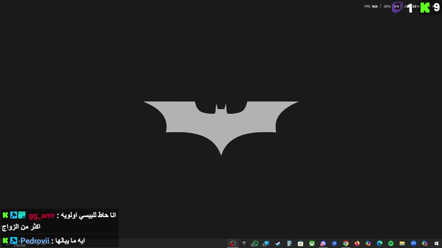Select the gg_amr username in chat

click(42, 216)
